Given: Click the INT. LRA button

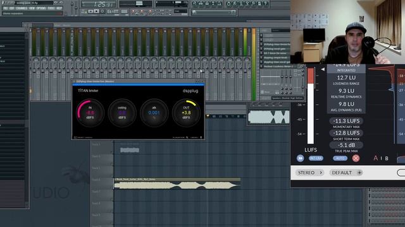Looking at the screenshot, I should [316, 158].
